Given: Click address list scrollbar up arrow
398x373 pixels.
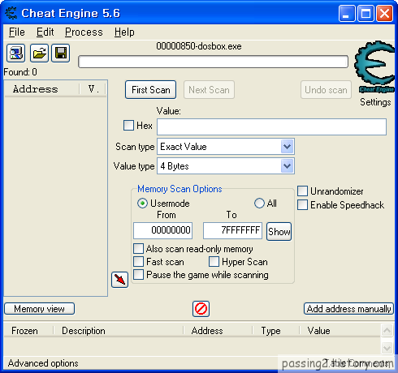Looking at the screenshot, I should click(387, 330).
